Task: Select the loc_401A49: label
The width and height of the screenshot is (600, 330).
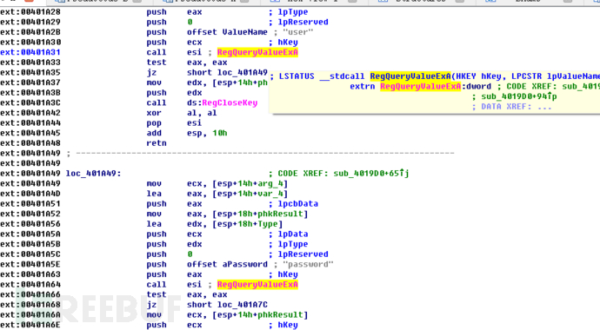Action: point(93,174)
